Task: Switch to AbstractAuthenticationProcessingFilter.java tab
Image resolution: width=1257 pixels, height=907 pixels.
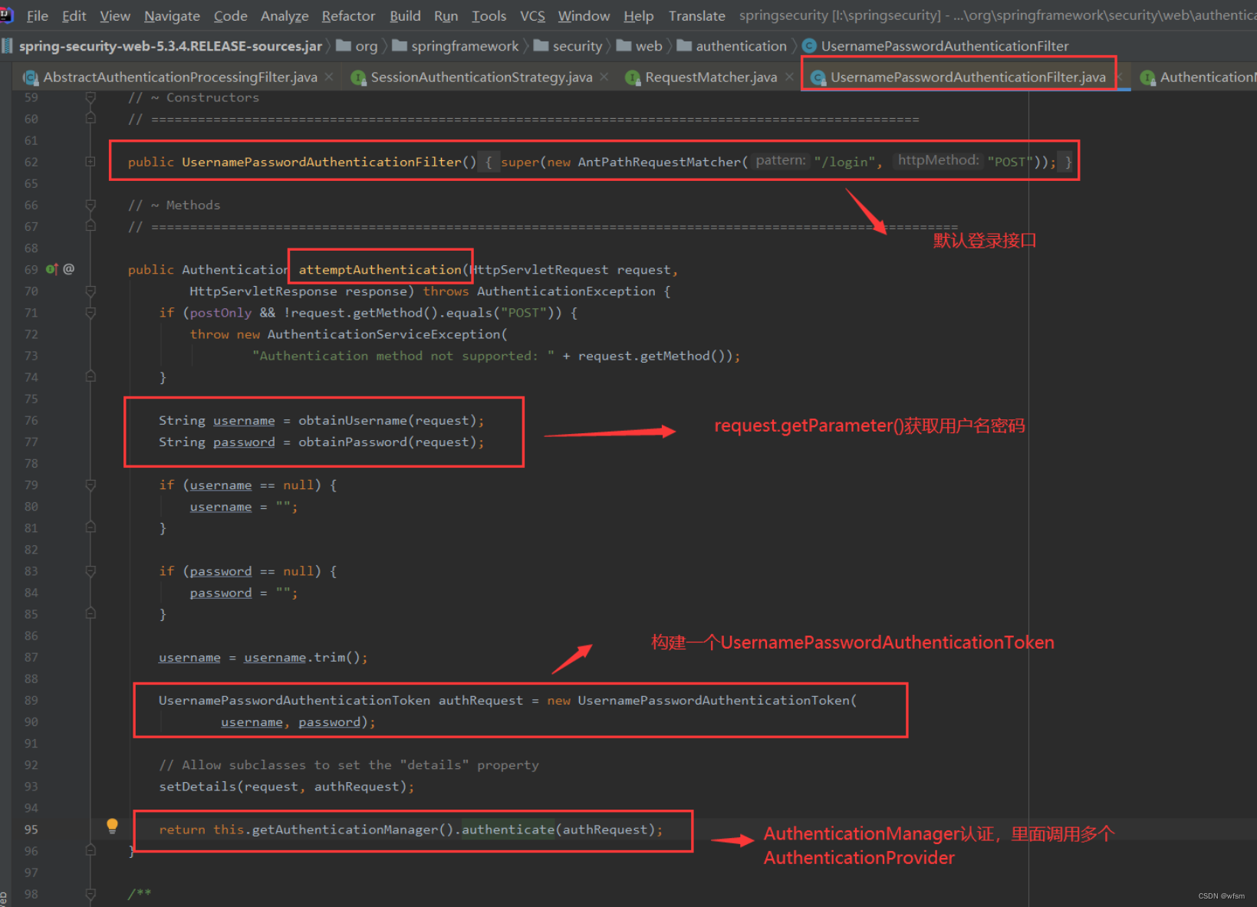Action: coord(180,77)
